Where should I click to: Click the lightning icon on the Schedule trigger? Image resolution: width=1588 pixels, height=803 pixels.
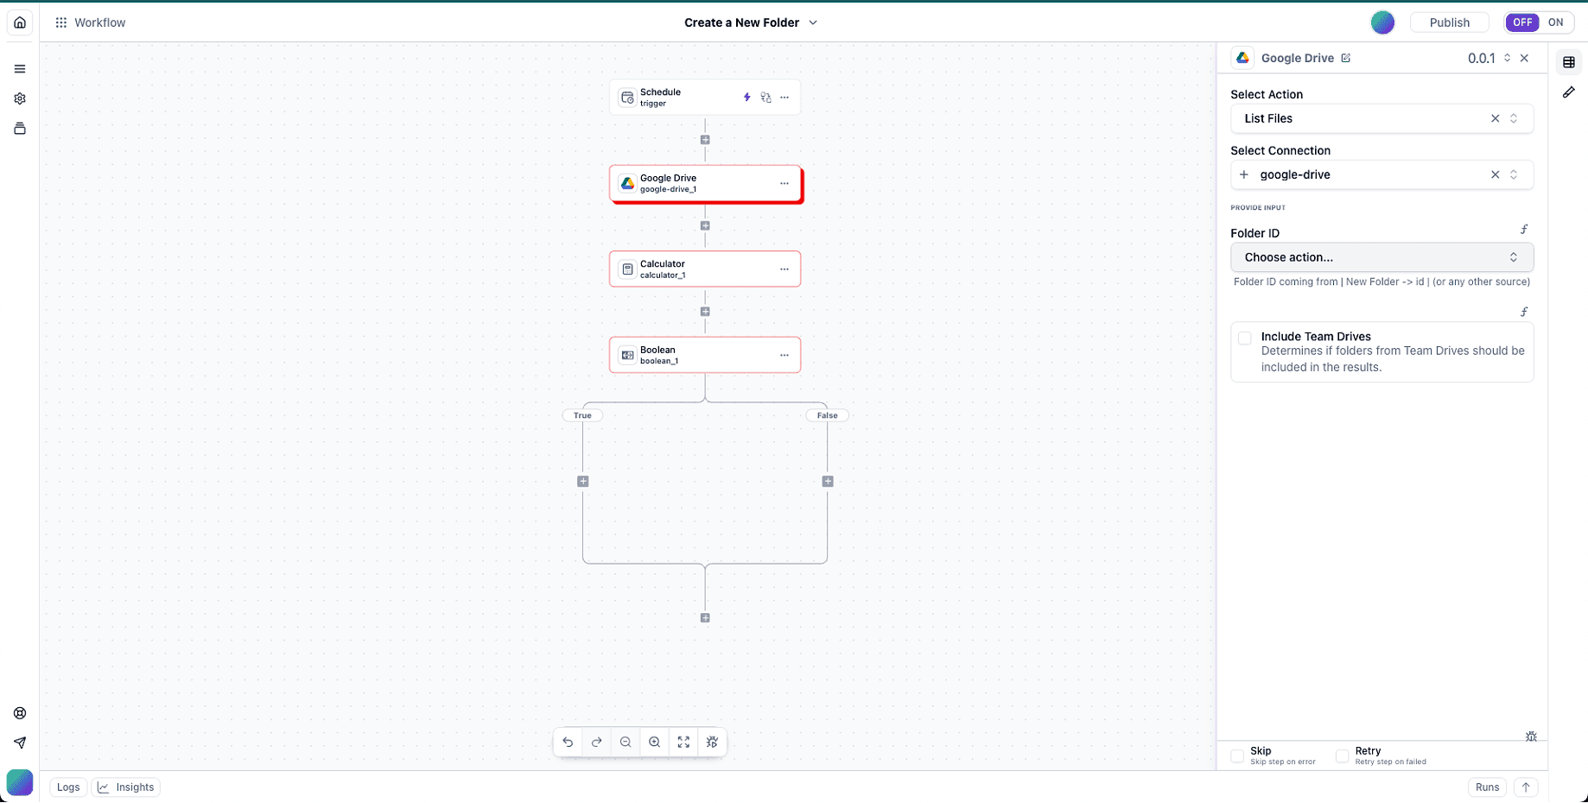coord(746,98)
